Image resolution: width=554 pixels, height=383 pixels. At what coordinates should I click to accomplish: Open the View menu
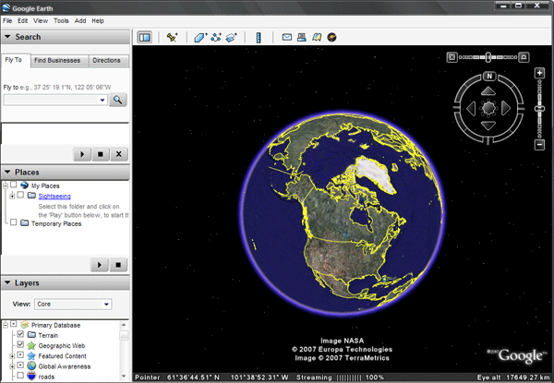click(x=41, y=21)
